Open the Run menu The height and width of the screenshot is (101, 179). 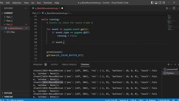coord(39,3)
